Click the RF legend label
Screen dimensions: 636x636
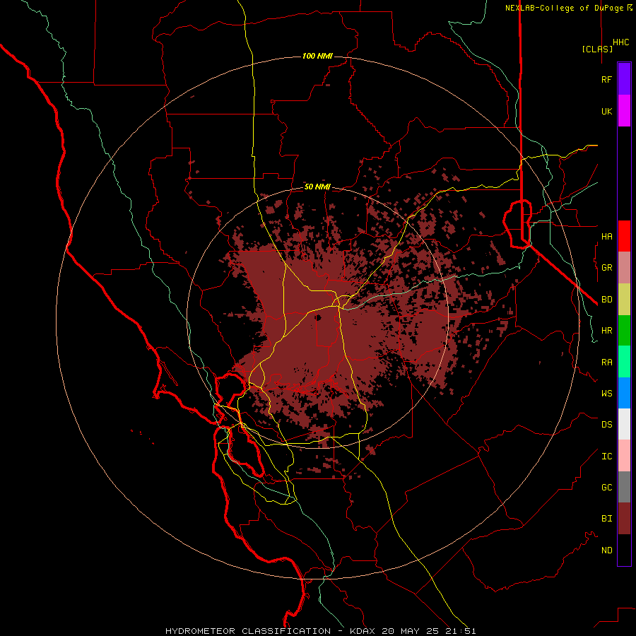606,79
